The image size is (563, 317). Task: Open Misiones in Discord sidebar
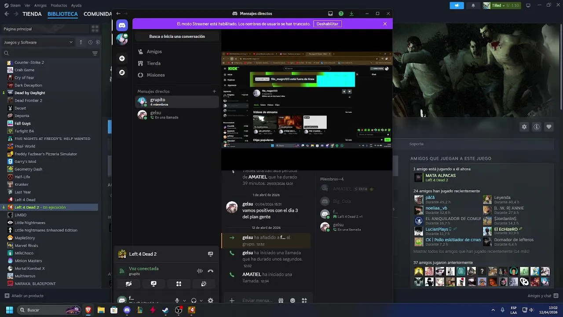coord(177,75)
